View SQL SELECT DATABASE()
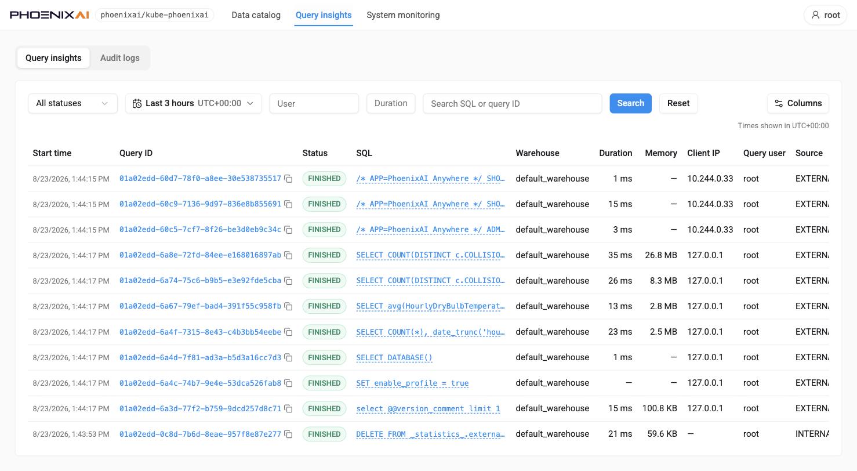Image resolution: width=857 pixels, height=471 pixels. (394, 357)
